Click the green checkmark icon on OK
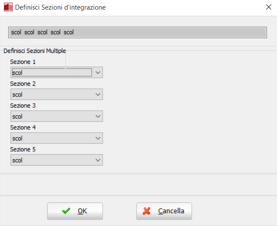Viewport: 277px width, 226px height. pos(66,211)
